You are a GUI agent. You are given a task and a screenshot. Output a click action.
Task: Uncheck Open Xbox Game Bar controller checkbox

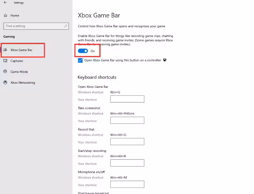(80, 60)
